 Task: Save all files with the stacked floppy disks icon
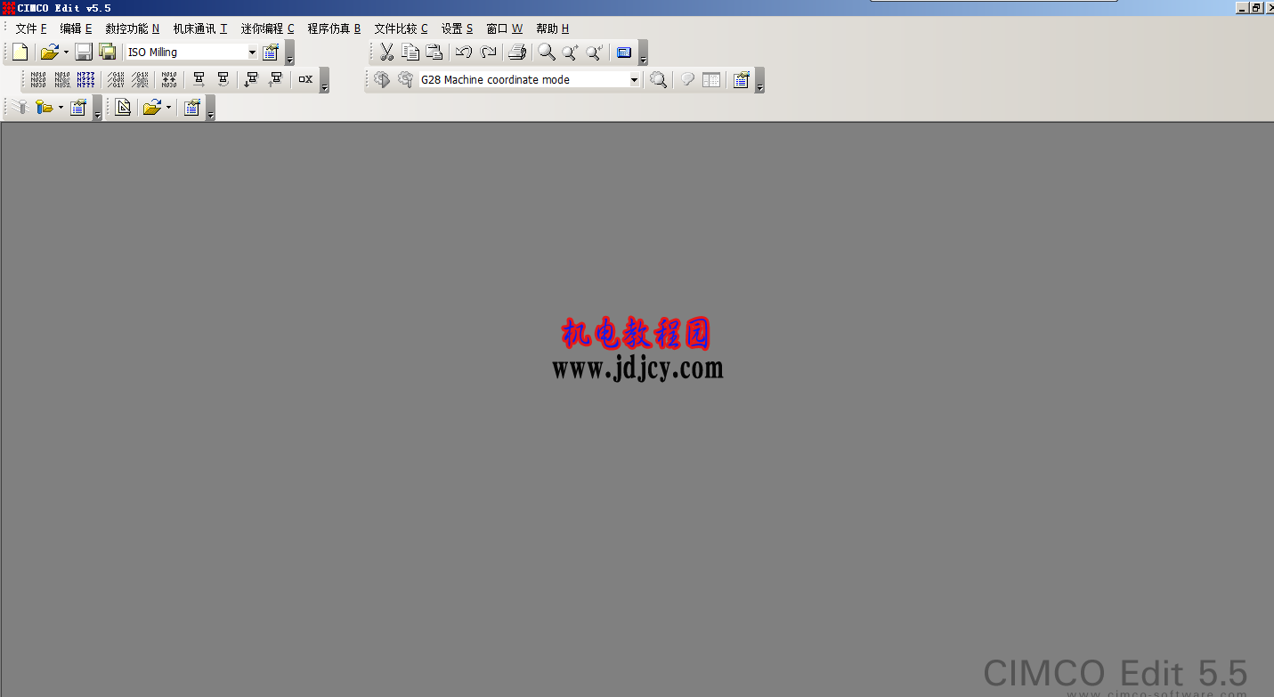[x=108, y=53]
